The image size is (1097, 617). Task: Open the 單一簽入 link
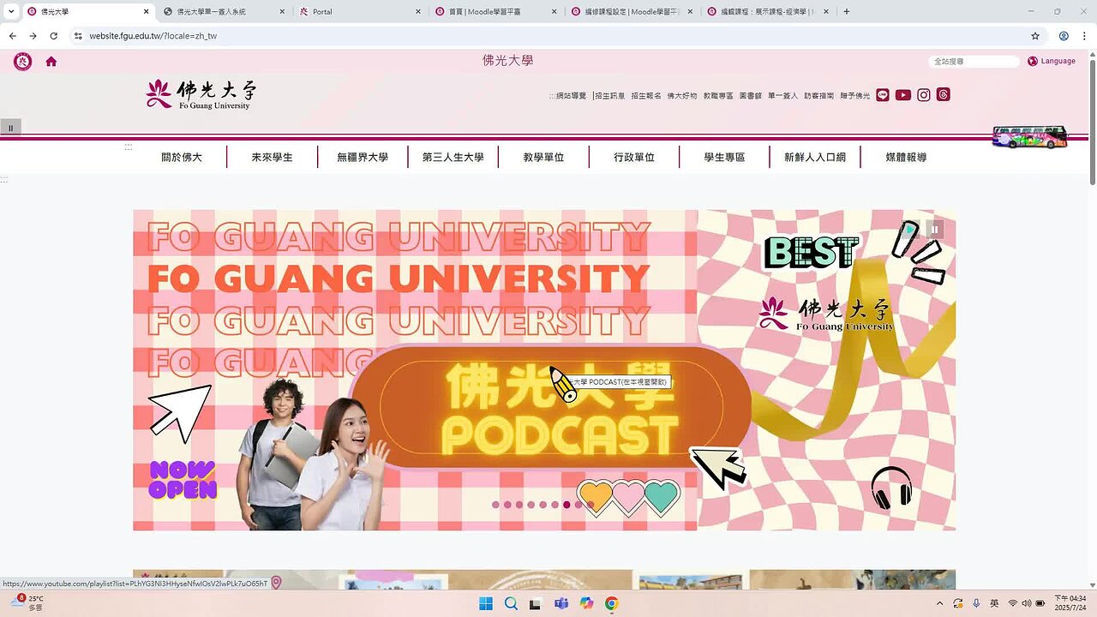click(782, 96)
